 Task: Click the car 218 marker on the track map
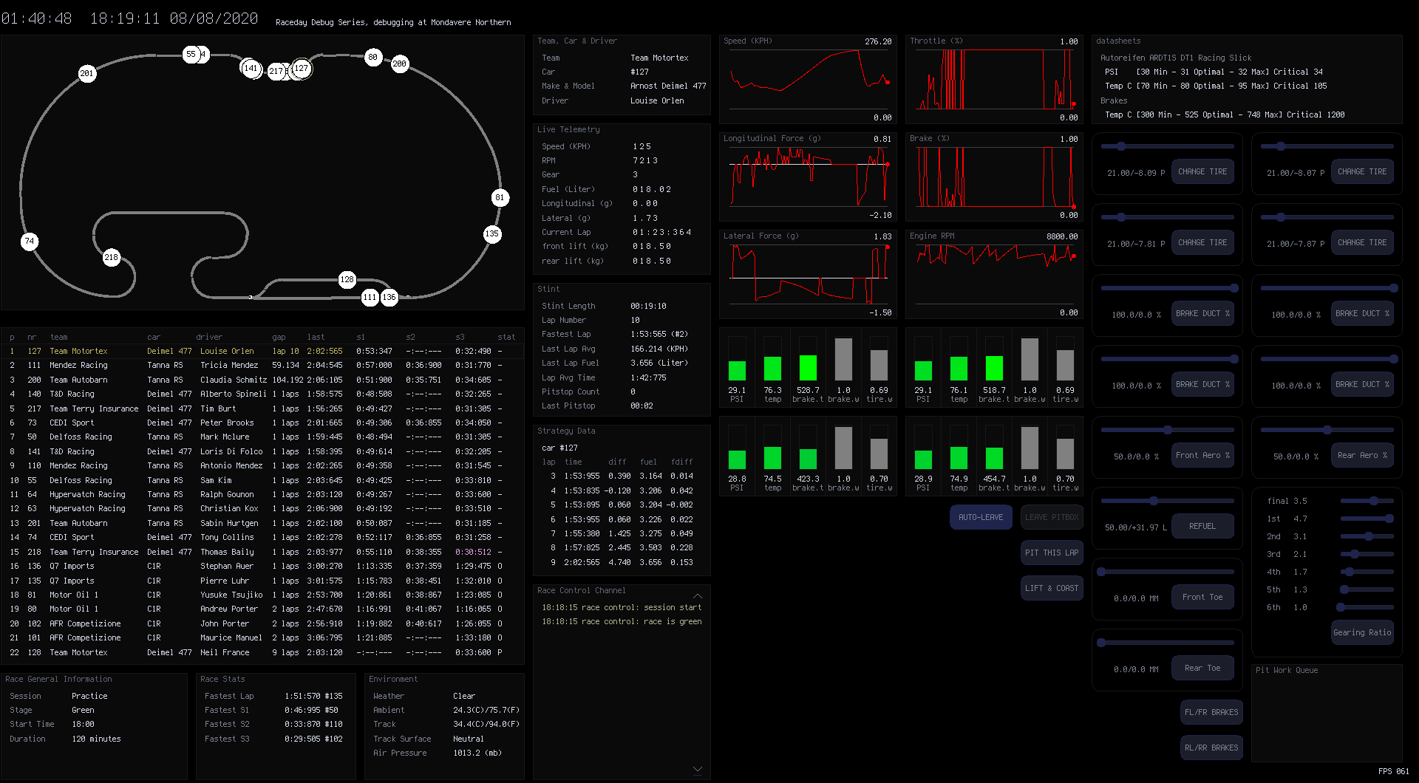coord(111,257)
